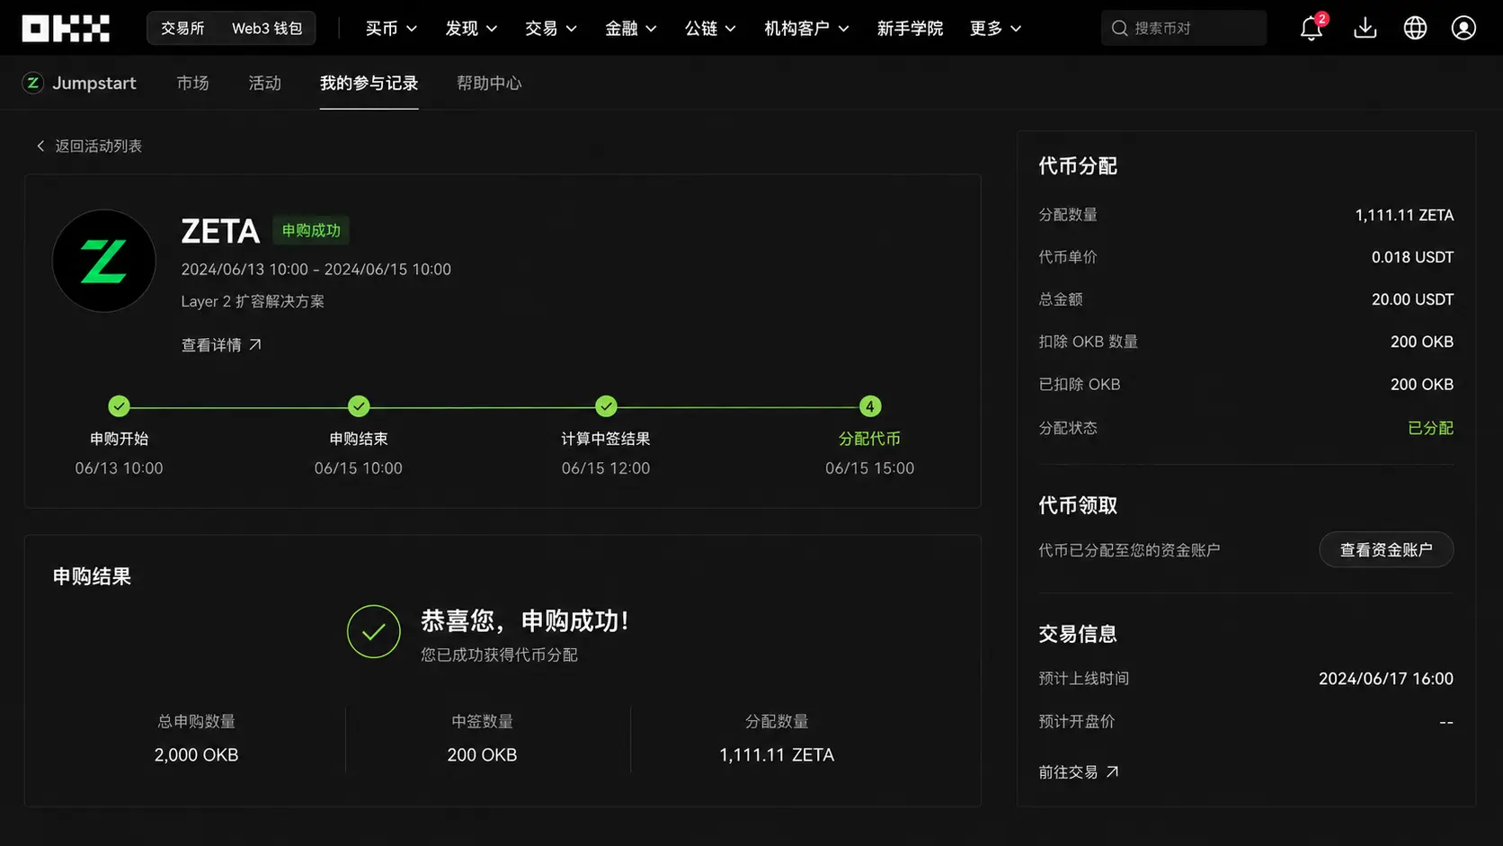
Task: Click the 已分配 status text
Action: (x=1430, y=428)
